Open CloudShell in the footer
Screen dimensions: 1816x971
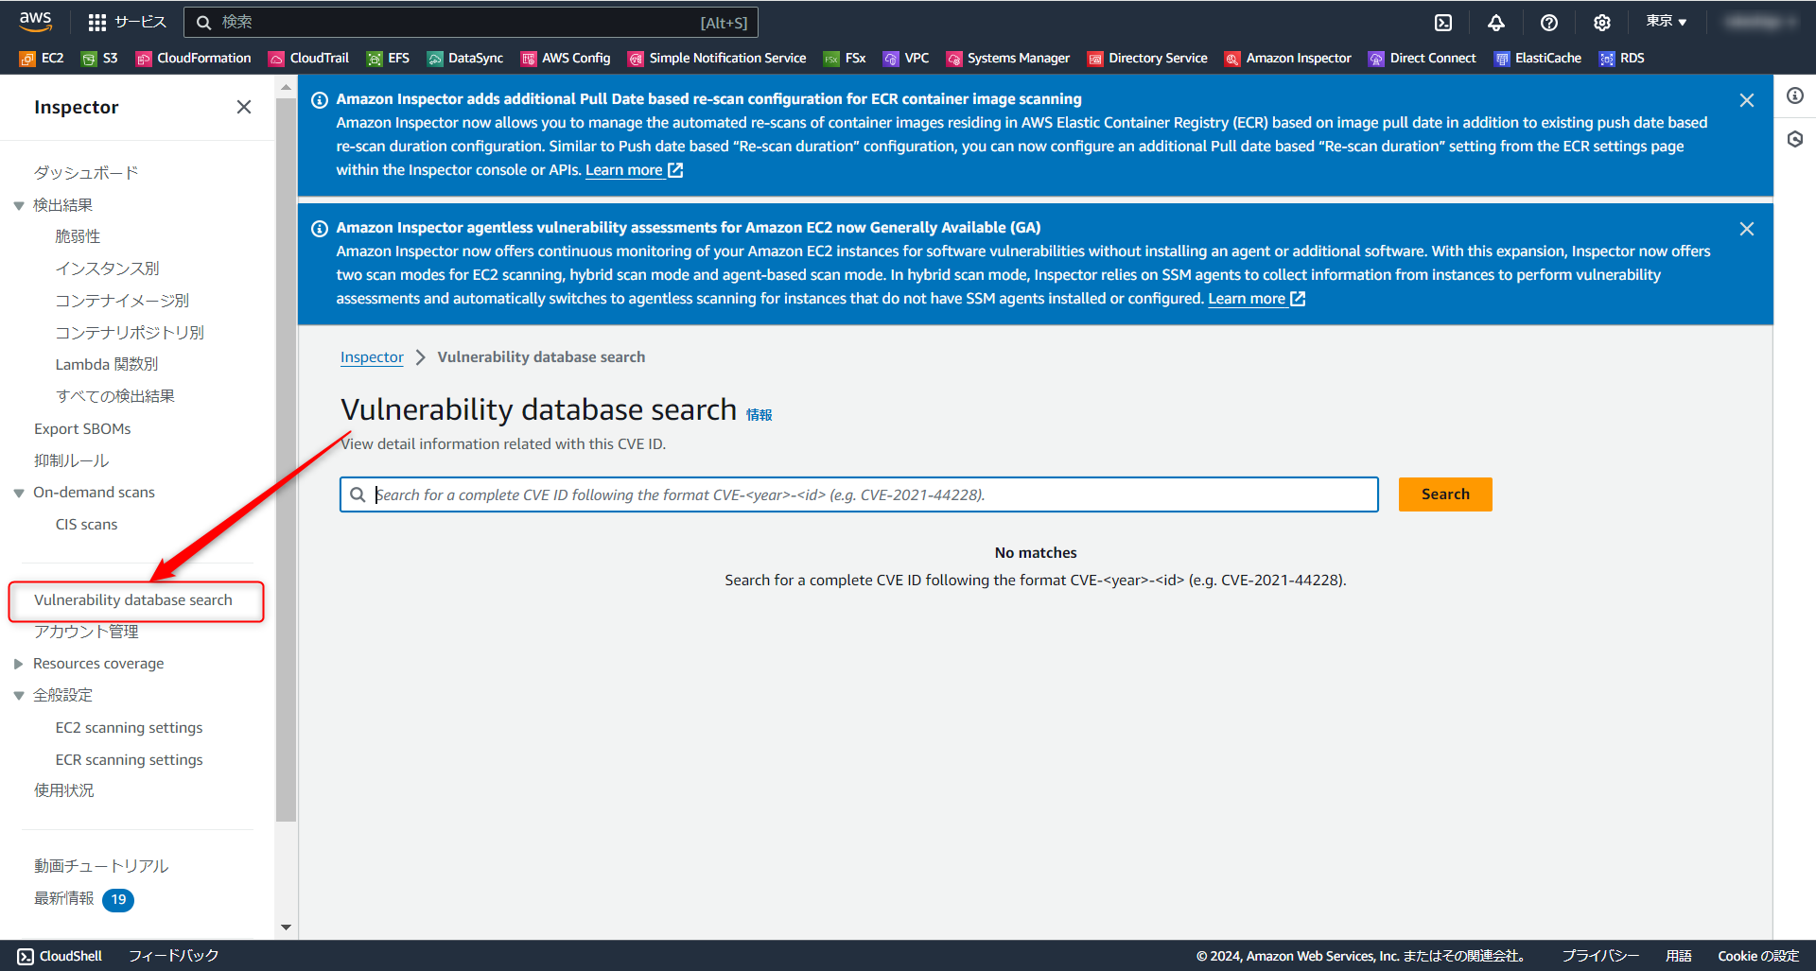click(x=60, y=956)
